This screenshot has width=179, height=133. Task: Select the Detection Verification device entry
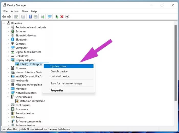32,101
